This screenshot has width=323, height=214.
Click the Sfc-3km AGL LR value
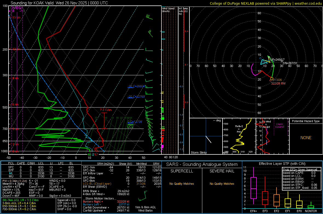pos(21,200)
